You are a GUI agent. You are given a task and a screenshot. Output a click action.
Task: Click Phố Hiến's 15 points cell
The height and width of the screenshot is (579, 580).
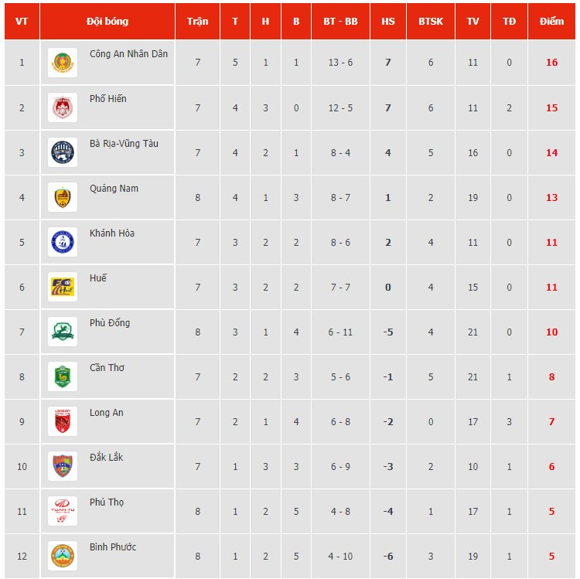[x=551, y=108]
